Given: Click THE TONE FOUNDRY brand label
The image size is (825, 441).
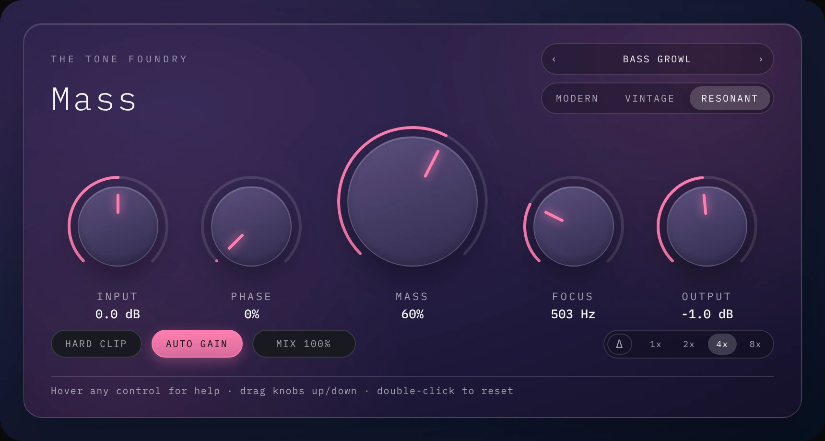Looking at the screenshot, I should click(x=119, y=59).
